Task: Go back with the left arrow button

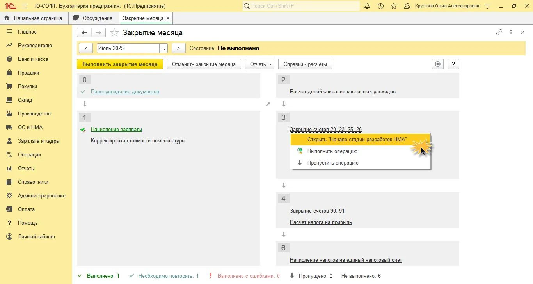Action: tap(84, 33)
